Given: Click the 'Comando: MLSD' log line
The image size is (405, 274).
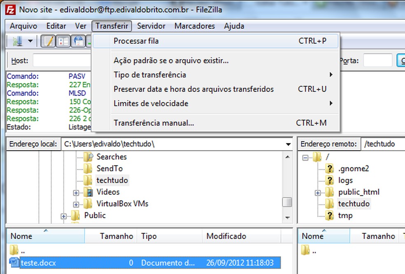Looking at the screenshot, I should click(49, 93).
